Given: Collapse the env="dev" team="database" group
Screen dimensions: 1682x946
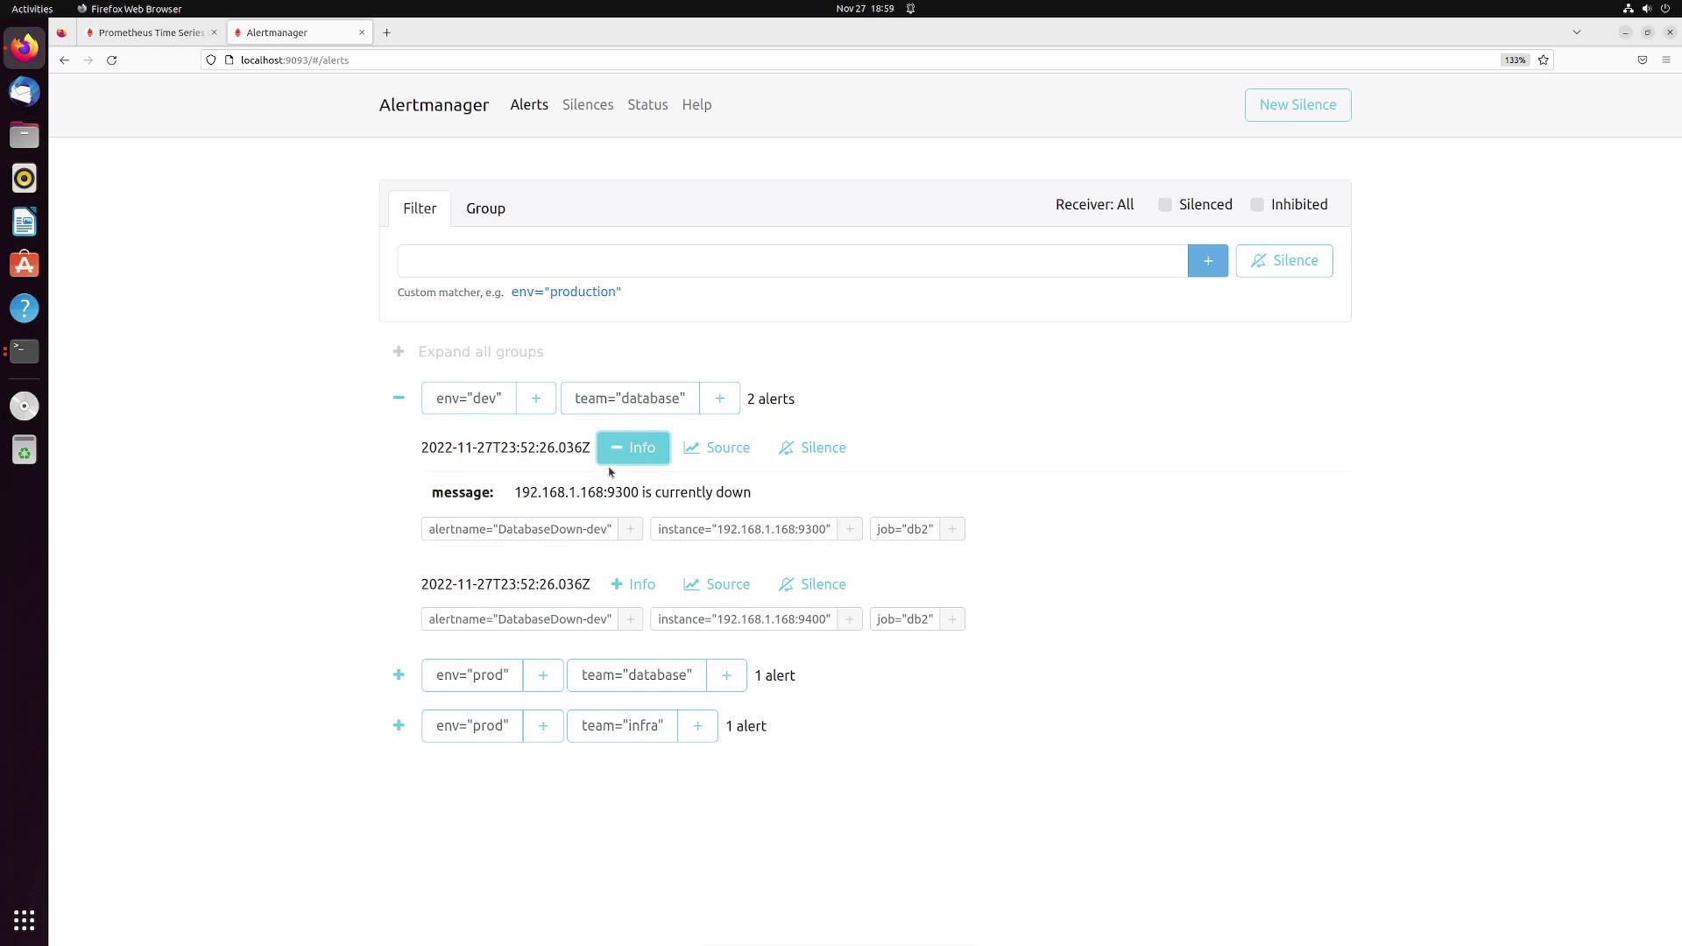Looking at the screenshot, I should pyautogui.click(x=399, y=399).
